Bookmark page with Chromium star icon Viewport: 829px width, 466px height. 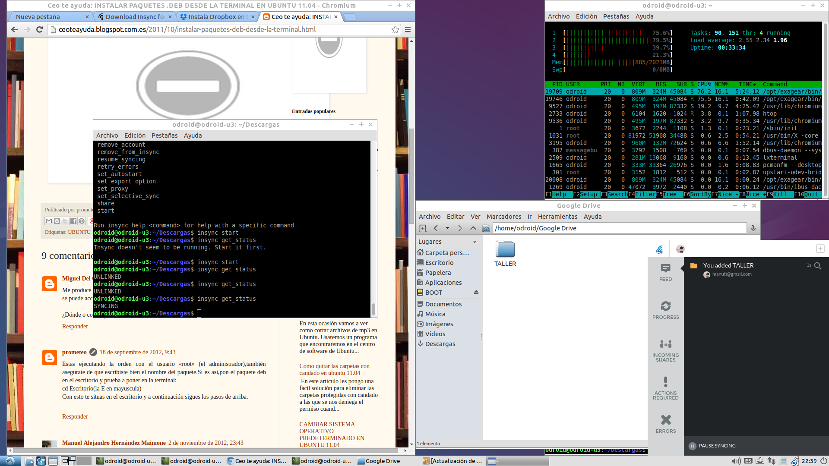tap(395, 29)
